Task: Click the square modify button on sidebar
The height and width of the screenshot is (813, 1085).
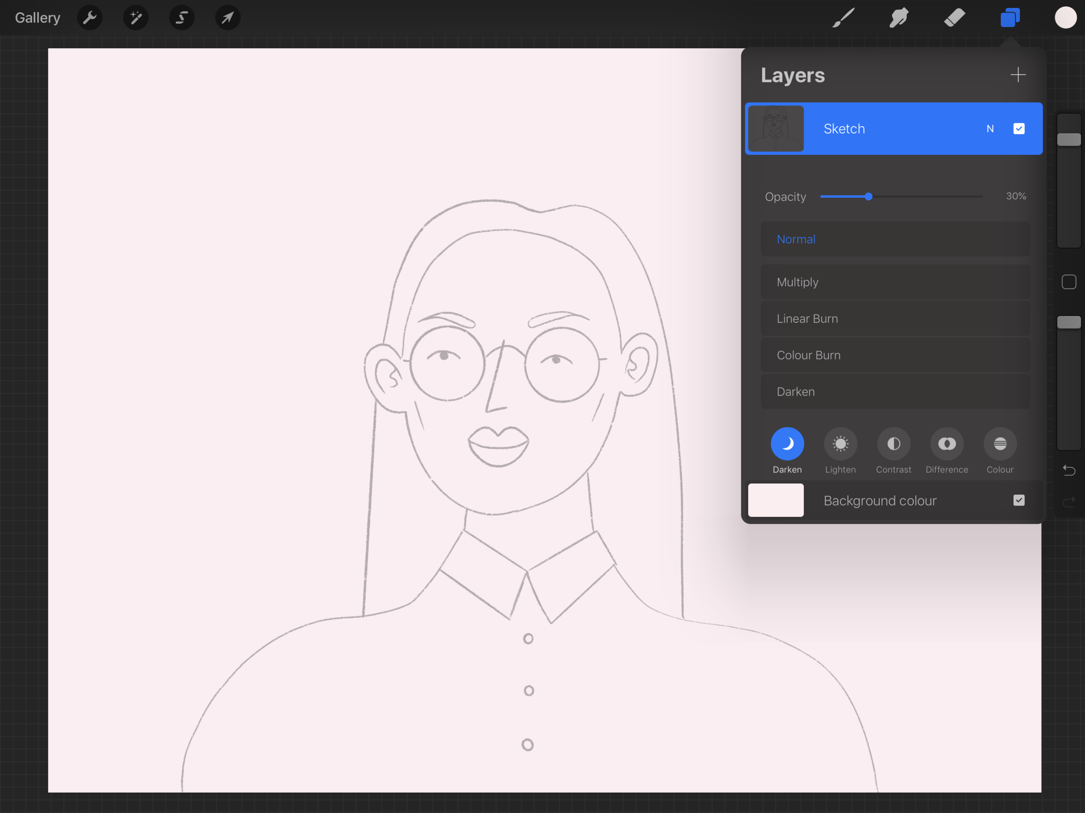Action: (x=1069, y=282)
